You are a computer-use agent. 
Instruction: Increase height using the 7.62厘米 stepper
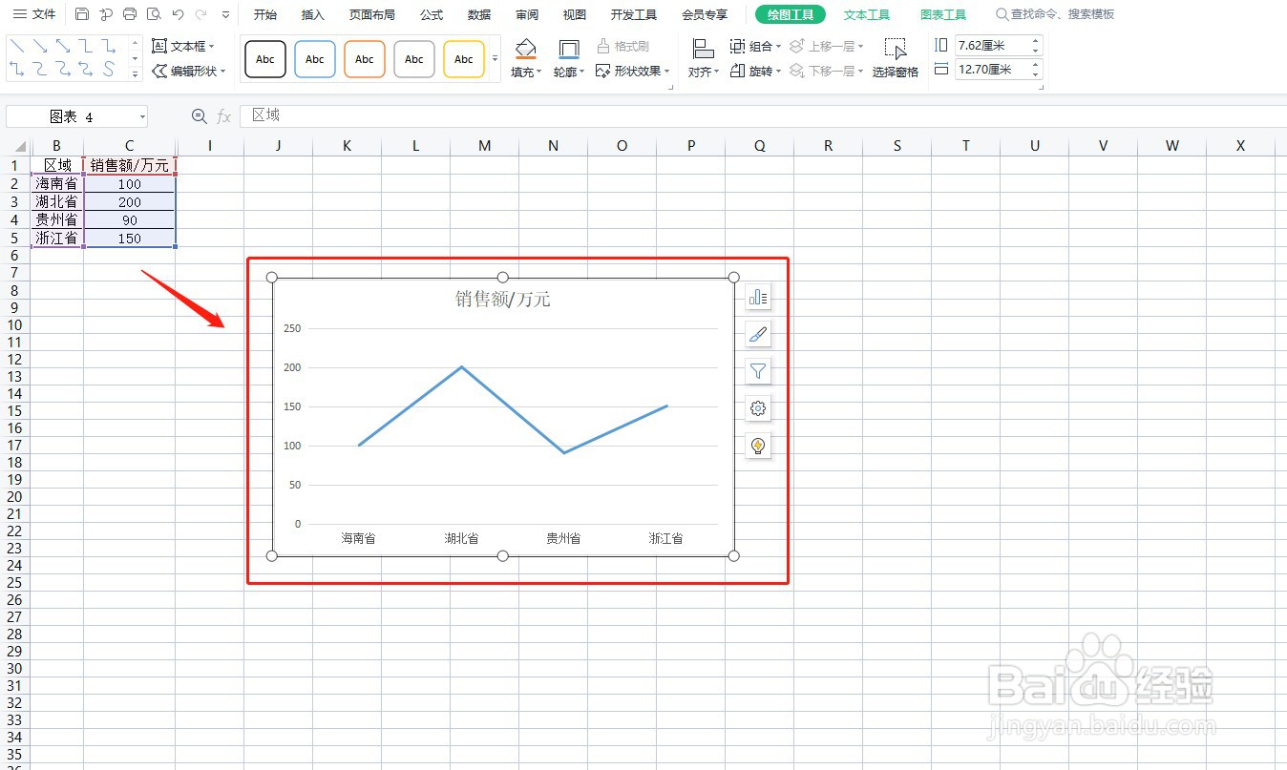(x=1034, y=40)
